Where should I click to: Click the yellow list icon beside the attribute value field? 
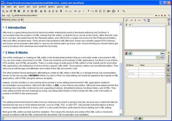(158, 57)
